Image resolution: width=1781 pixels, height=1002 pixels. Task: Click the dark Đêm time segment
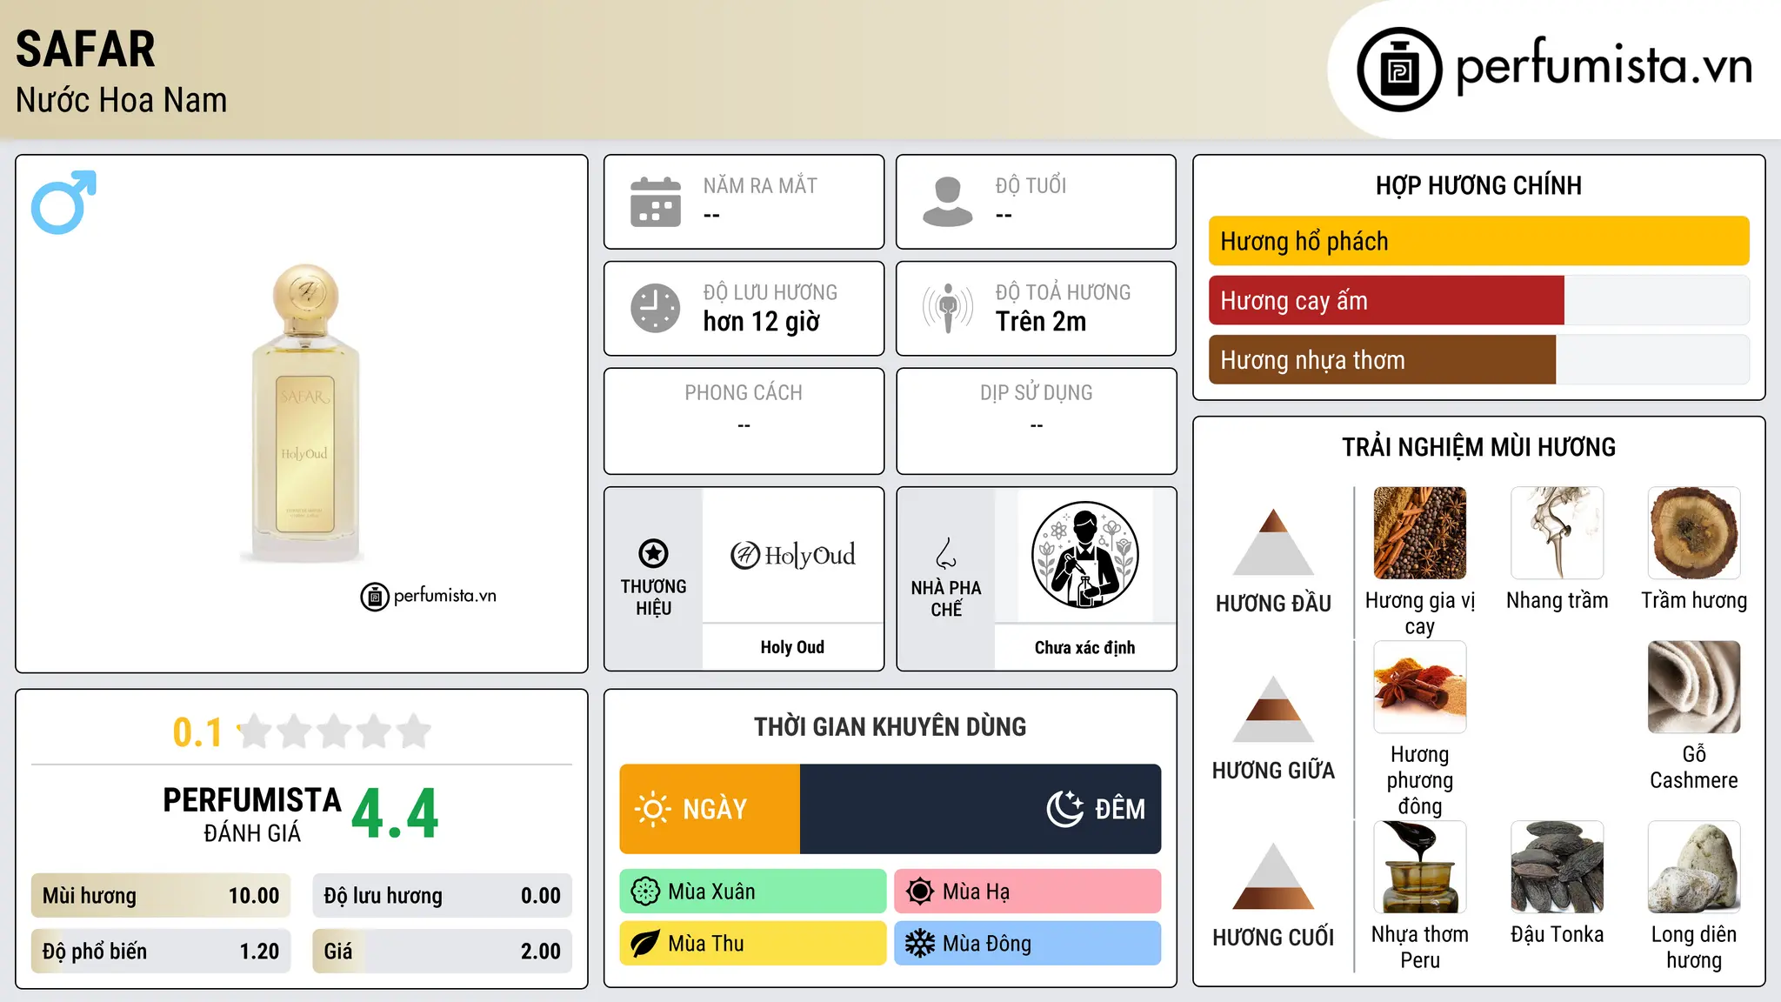[x=981, y=809]
